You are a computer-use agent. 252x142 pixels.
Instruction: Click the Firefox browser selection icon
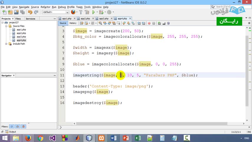point(73,12)
